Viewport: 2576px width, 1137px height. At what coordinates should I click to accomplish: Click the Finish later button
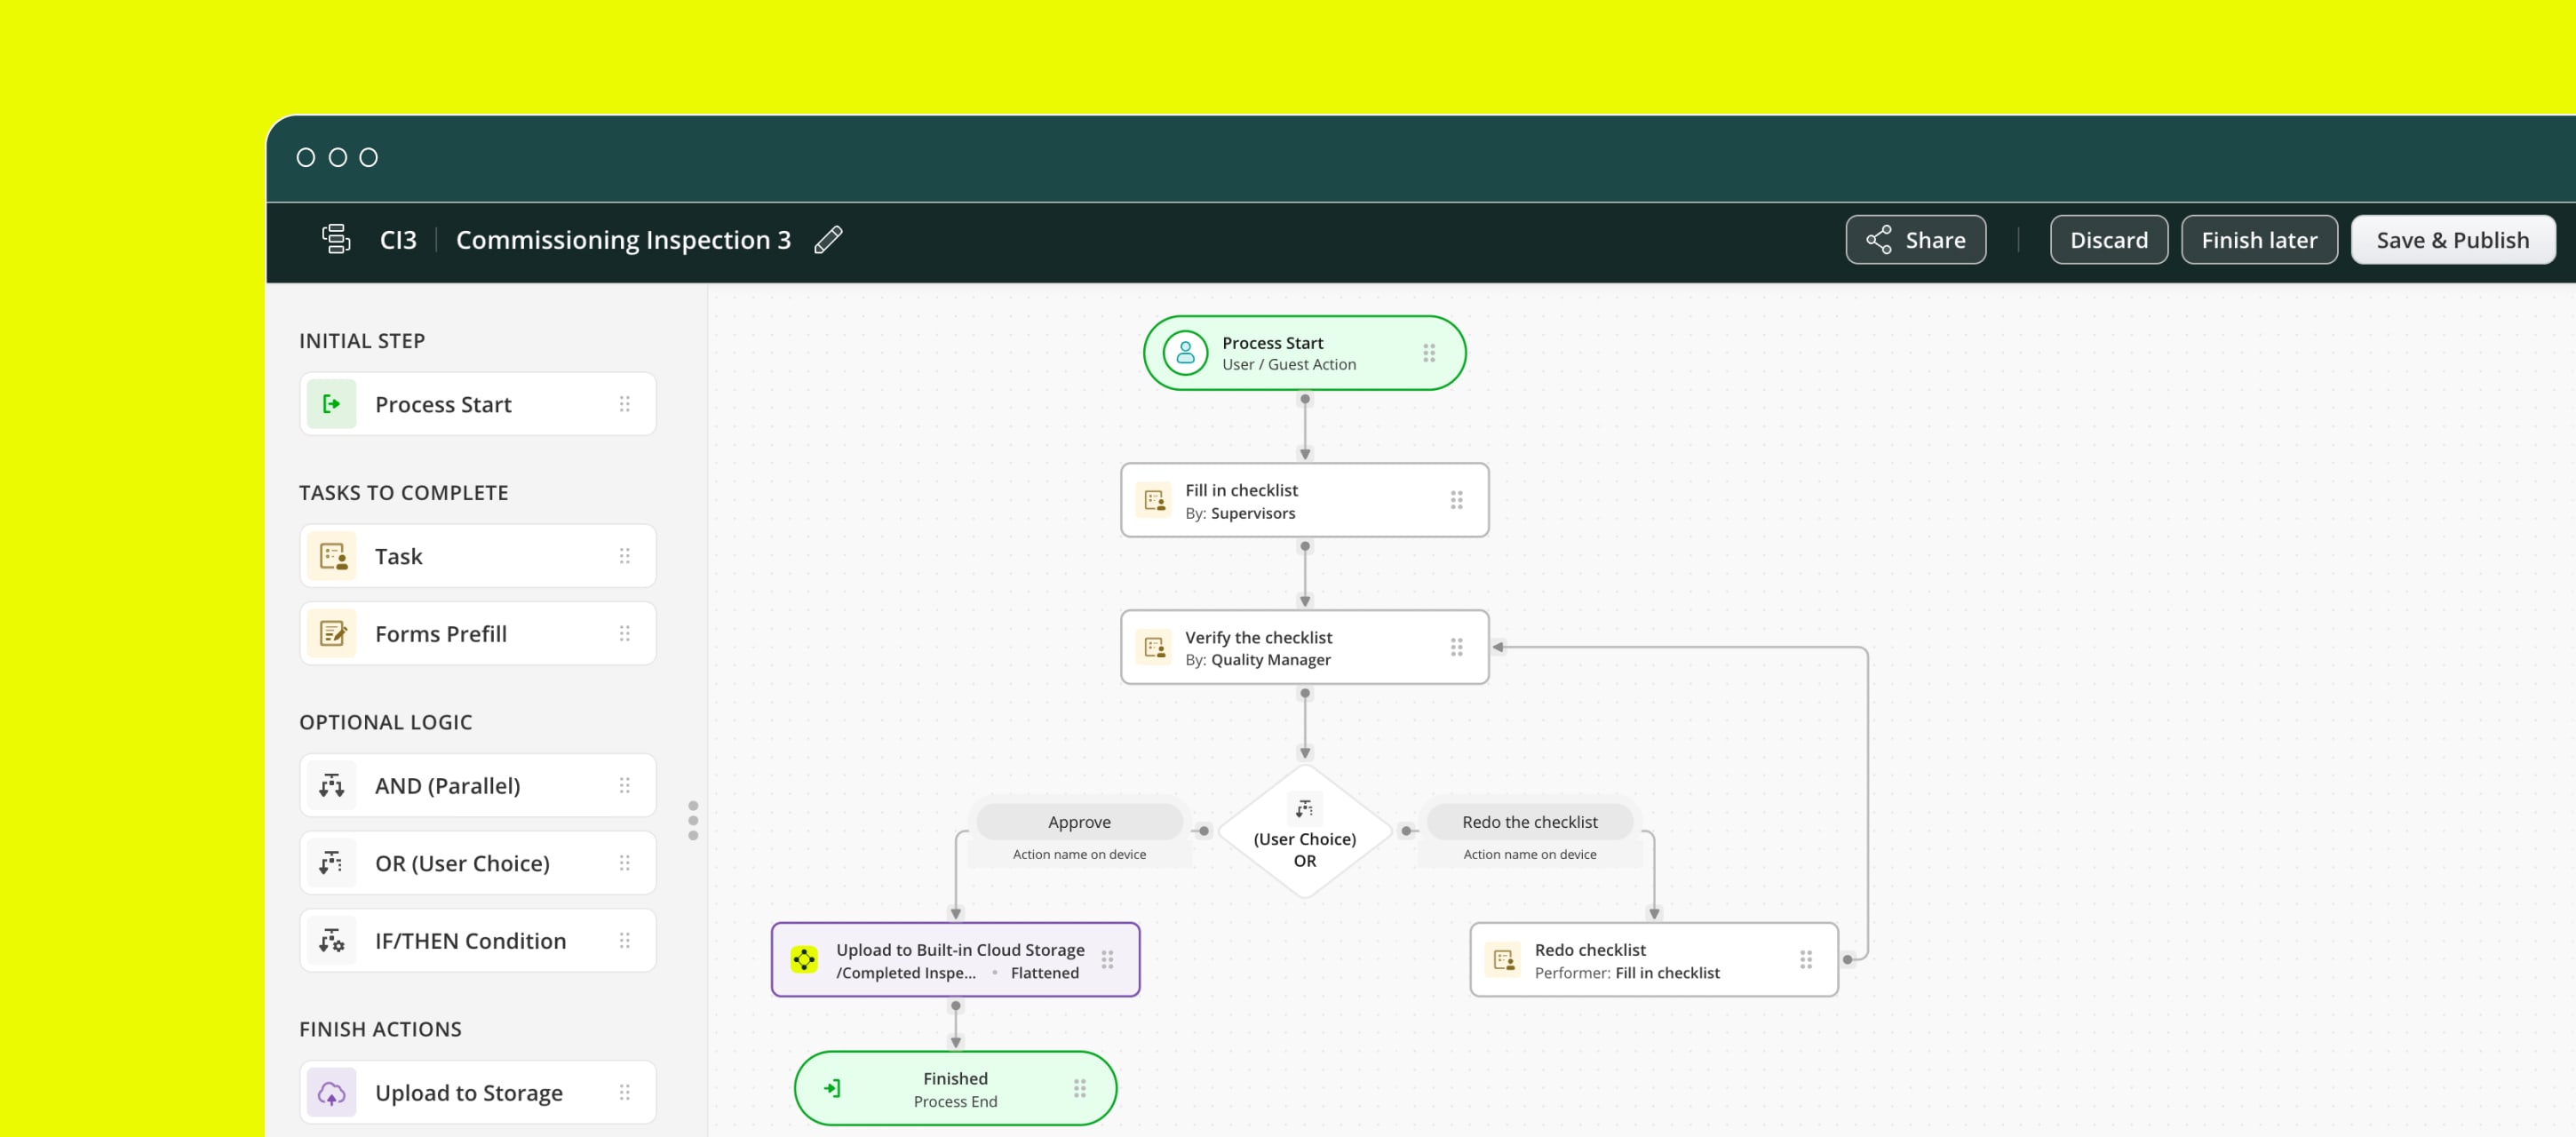coord(2258,240)
